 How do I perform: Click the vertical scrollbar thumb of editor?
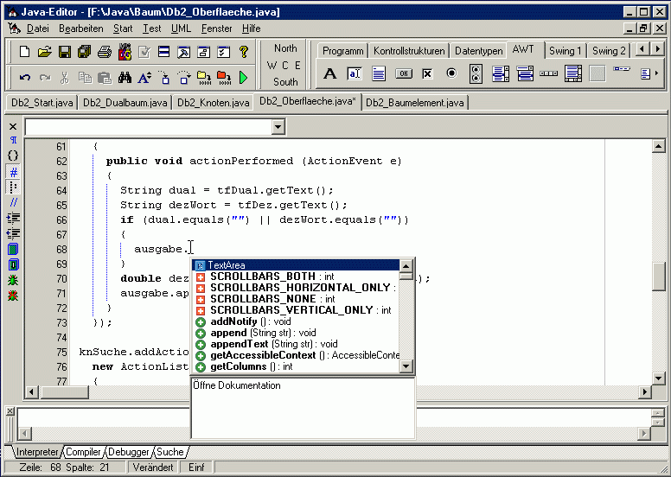[659, 277]
